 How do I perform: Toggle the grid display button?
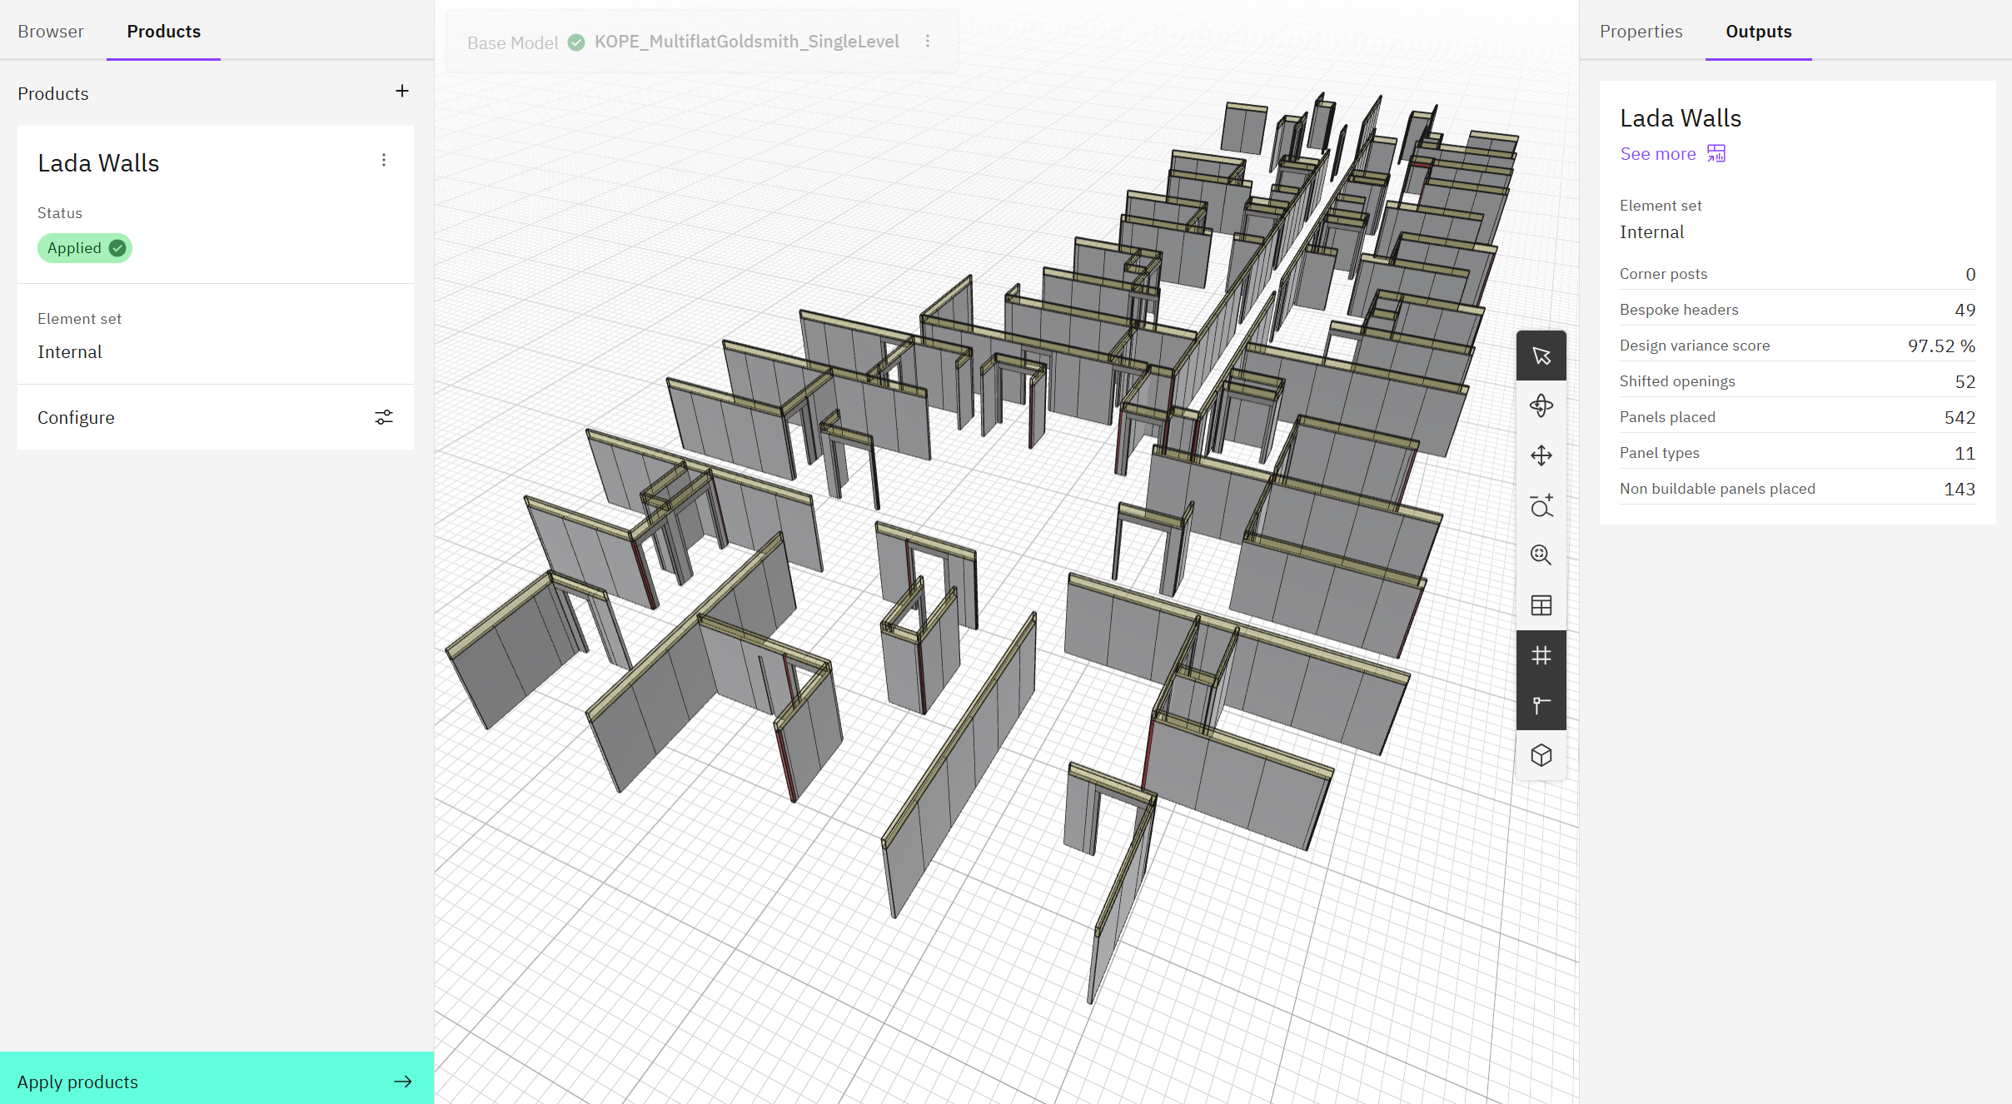[1541, 655]
